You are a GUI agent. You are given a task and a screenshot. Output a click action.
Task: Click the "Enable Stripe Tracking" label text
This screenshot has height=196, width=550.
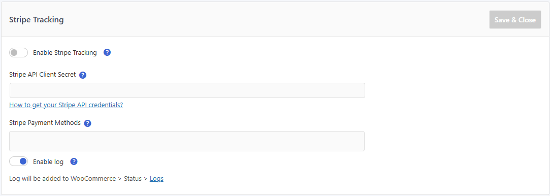65,53
